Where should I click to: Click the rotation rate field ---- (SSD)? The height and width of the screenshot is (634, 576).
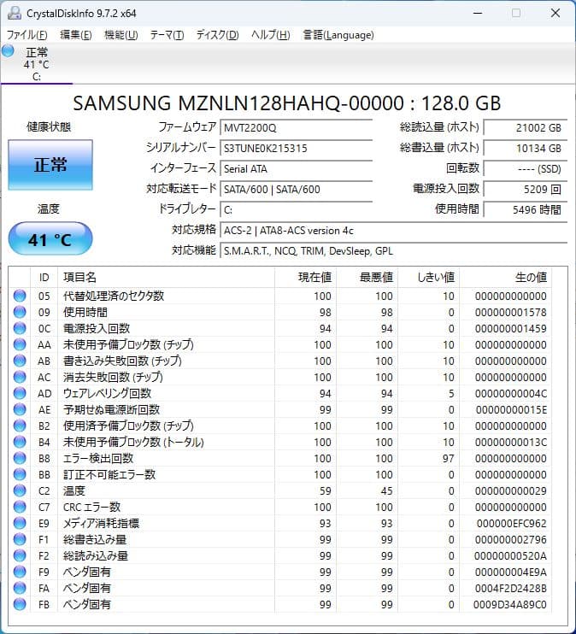(526, 169)
